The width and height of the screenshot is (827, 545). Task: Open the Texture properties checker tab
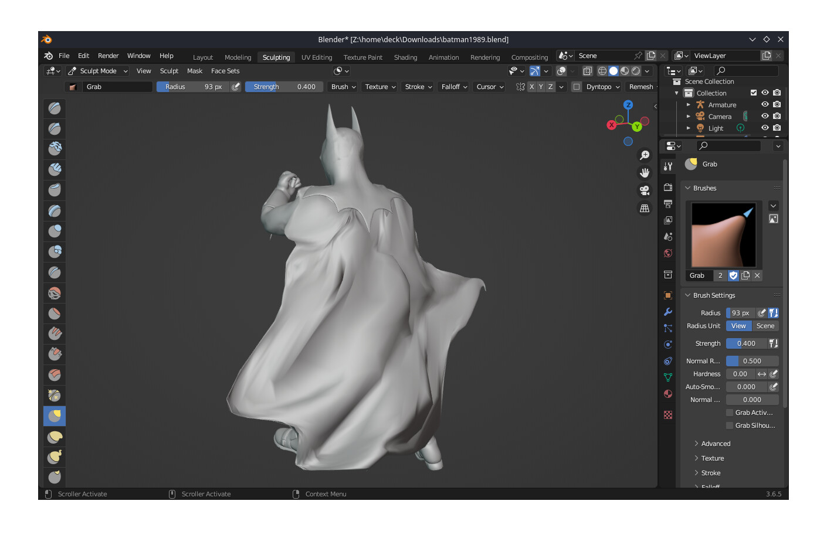[668, 415]
